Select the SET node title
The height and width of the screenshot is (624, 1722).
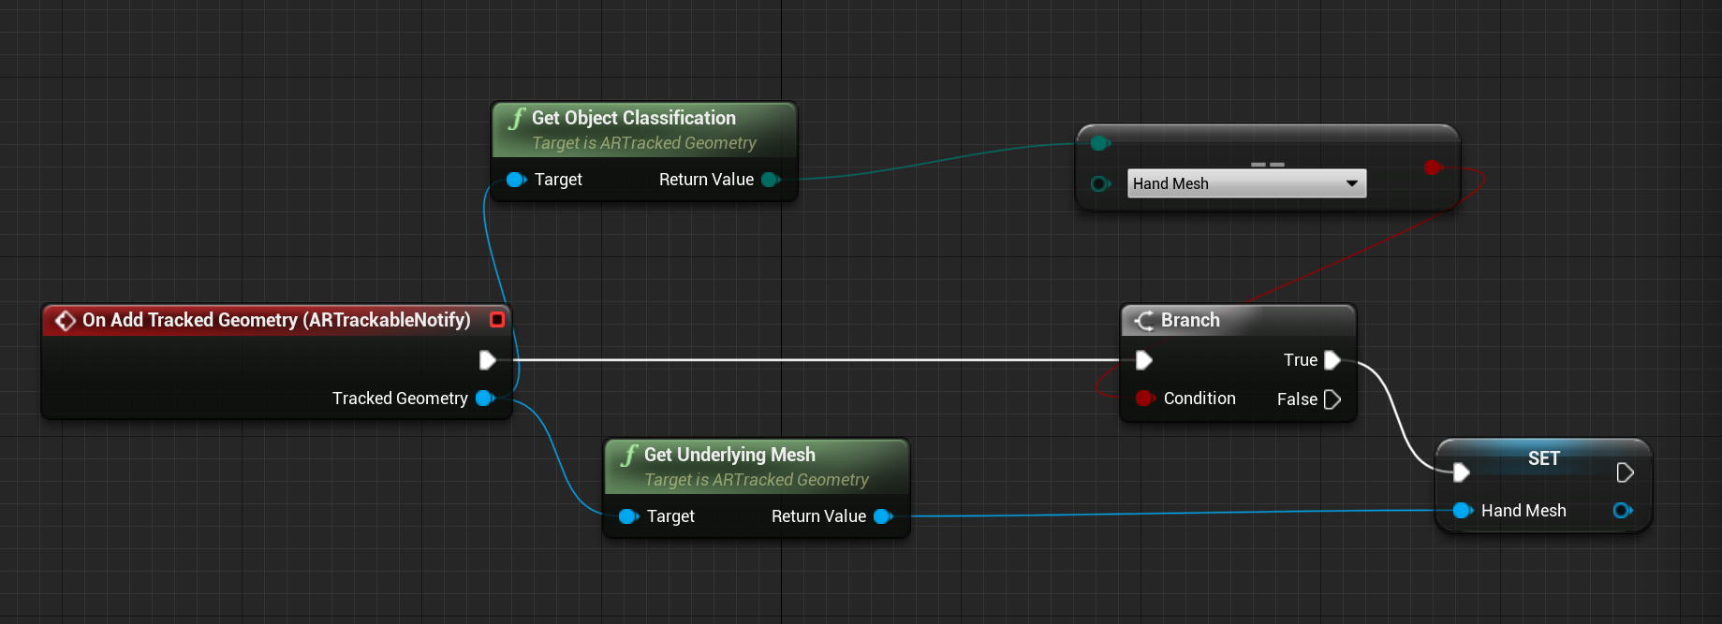1543,458
